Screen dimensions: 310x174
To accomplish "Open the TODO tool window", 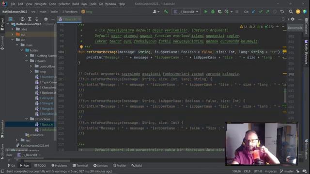I will (x=40, y=165).
